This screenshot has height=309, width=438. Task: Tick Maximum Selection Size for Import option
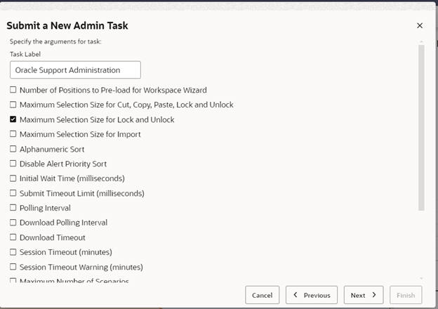point(13,134)
